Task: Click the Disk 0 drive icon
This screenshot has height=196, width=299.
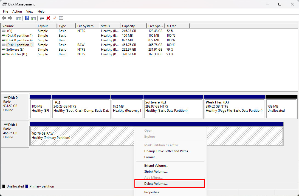Action: pyautogui.click(x=6, y=97)
